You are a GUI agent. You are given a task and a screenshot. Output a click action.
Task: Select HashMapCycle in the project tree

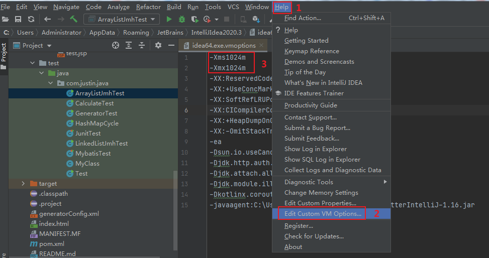[x=96, y=123]
